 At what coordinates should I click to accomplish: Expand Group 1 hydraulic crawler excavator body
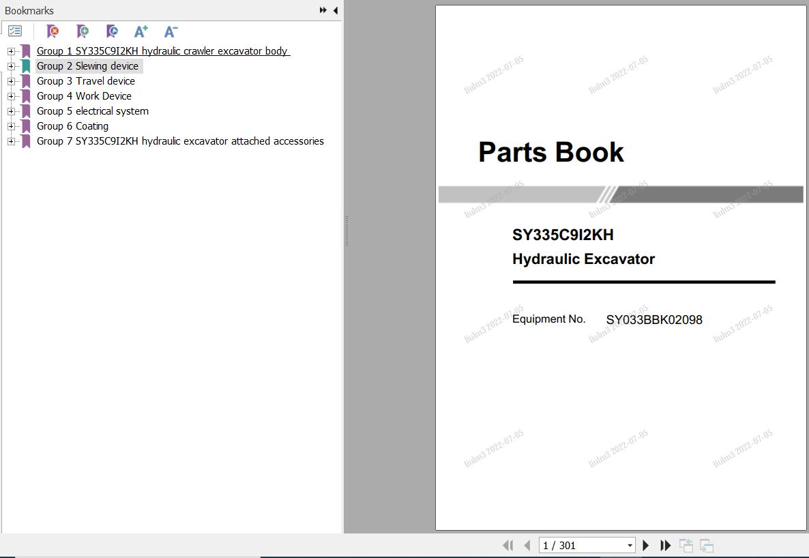pos(11,51)
